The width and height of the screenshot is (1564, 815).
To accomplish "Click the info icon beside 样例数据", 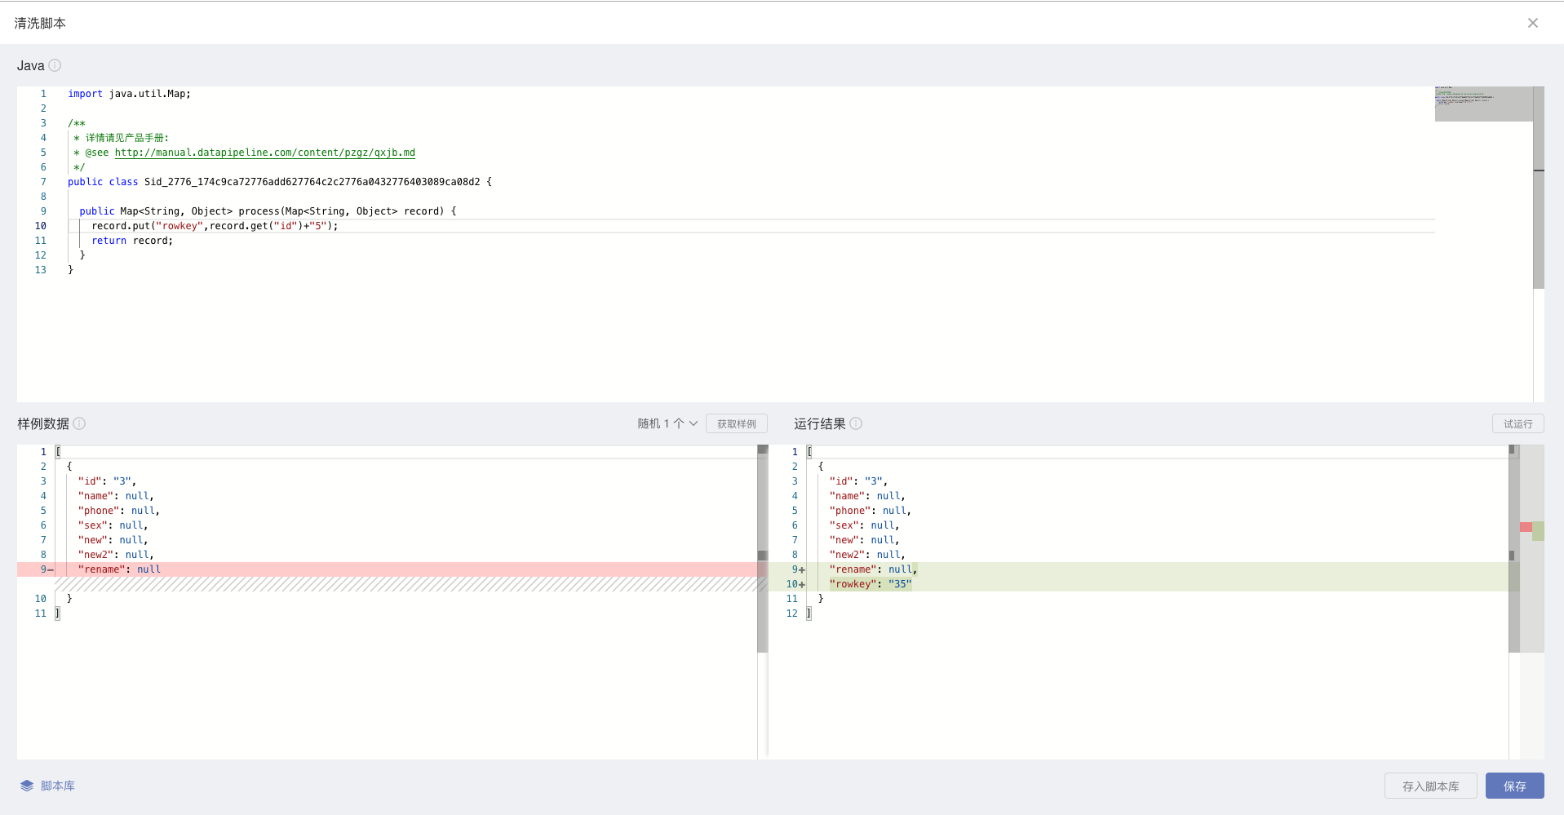I will 79,423.
